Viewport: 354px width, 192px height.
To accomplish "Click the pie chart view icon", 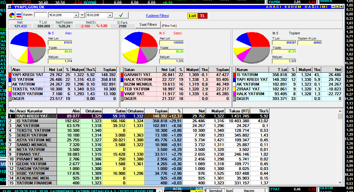I will [x=12, y=15].
